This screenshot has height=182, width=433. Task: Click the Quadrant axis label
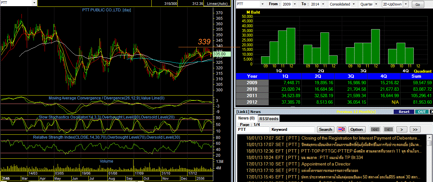[x=423, y=71]
